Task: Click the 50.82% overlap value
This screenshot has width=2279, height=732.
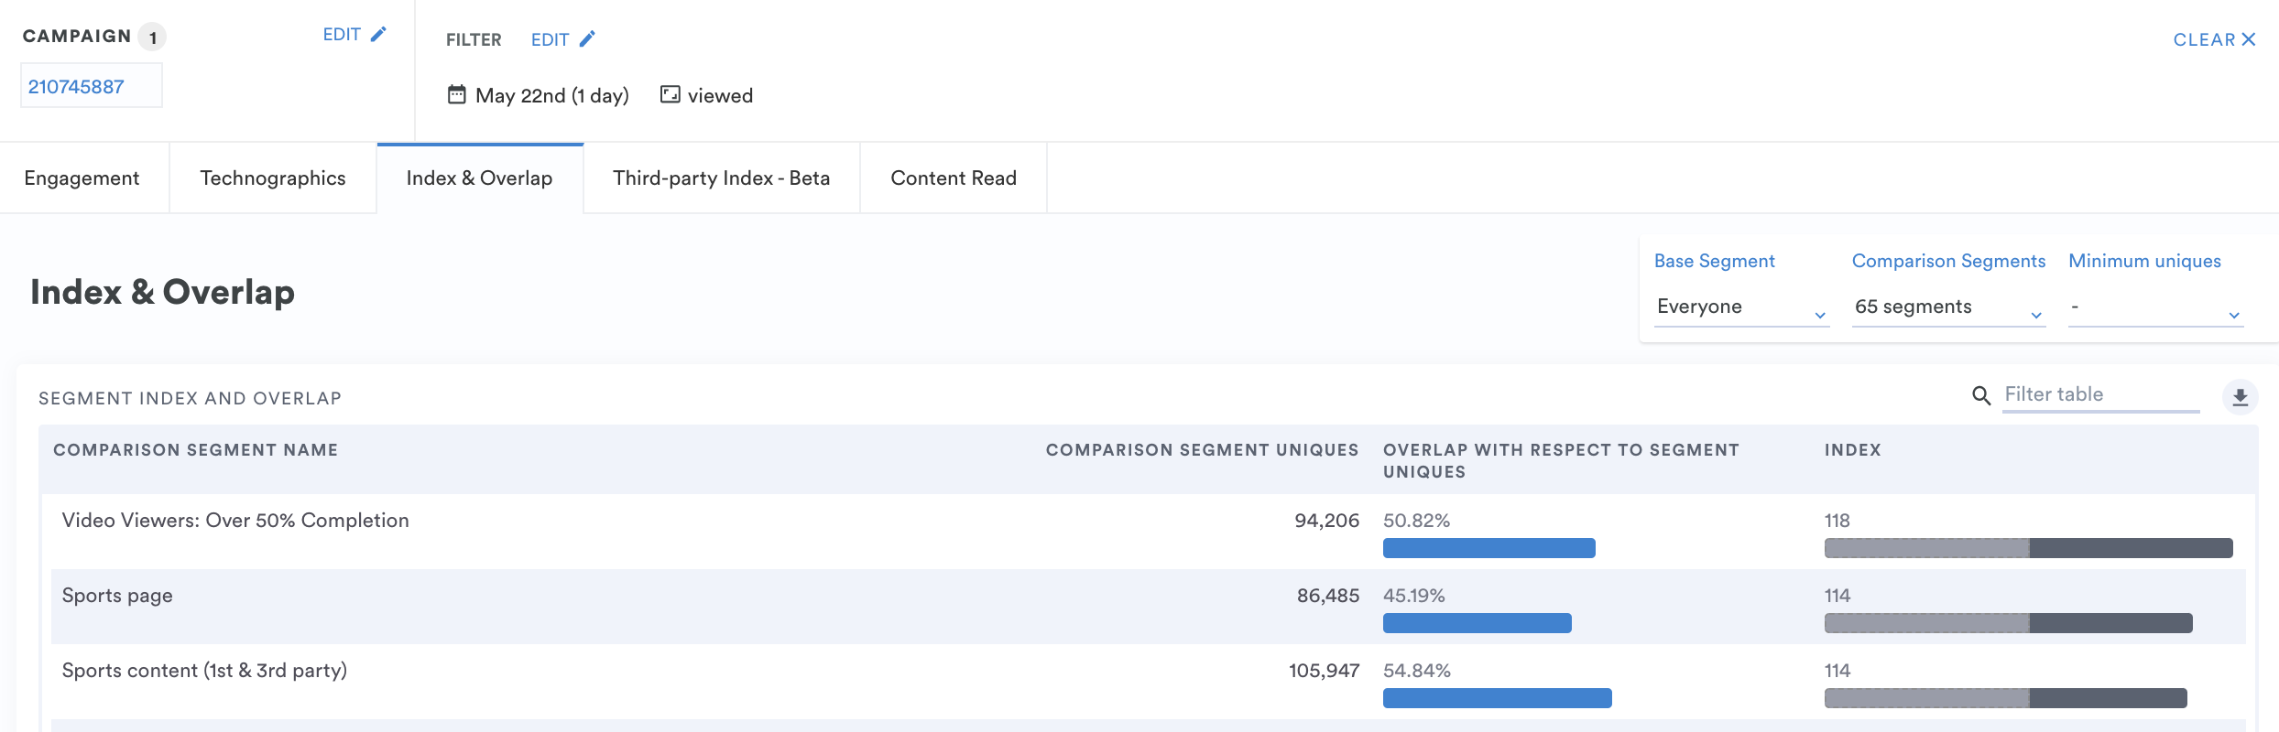Action: 1417,521
